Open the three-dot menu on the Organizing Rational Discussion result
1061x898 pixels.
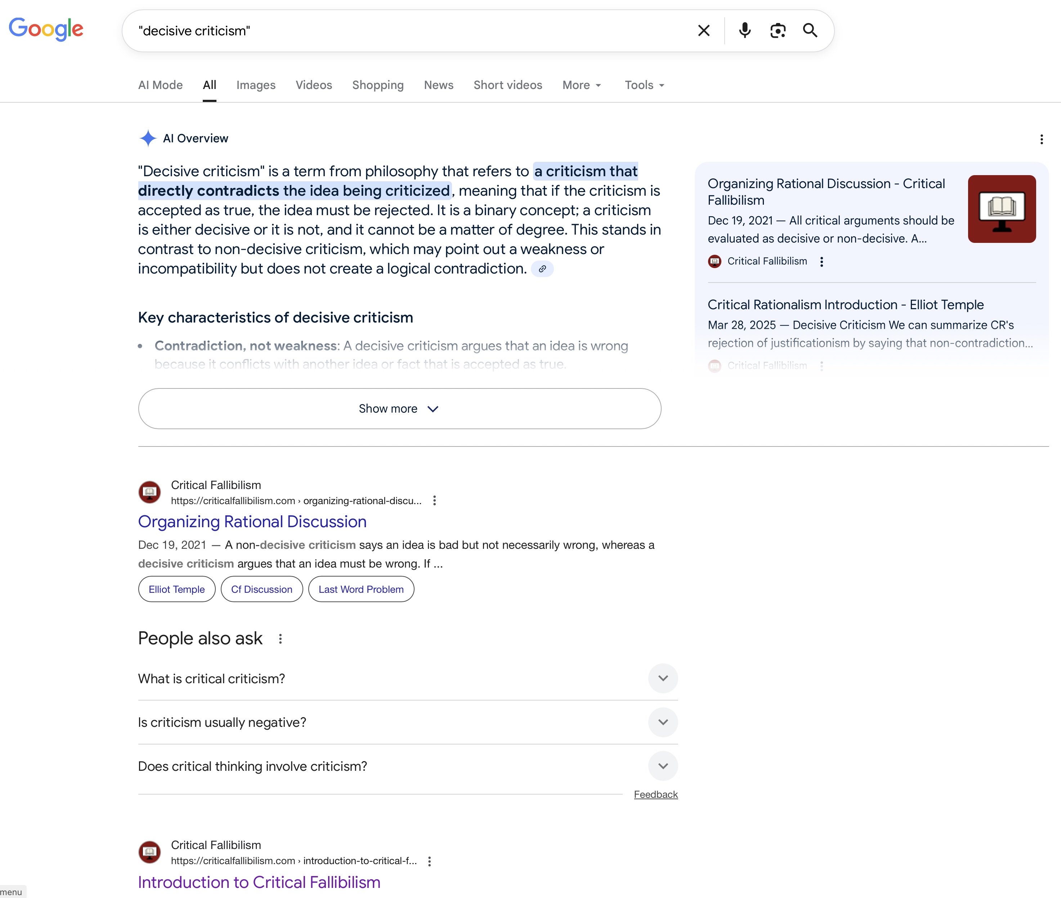pyautogui.click(x=435, y=501)
